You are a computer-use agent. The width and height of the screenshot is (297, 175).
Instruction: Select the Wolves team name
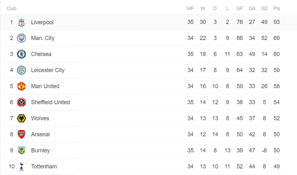point(40,118)
